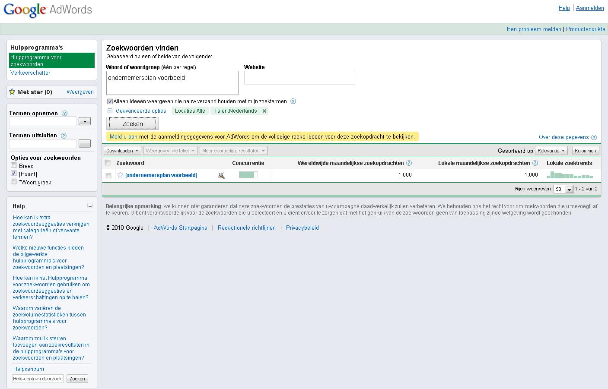Open AdWords Startpagina footer link

click(181, 228)
